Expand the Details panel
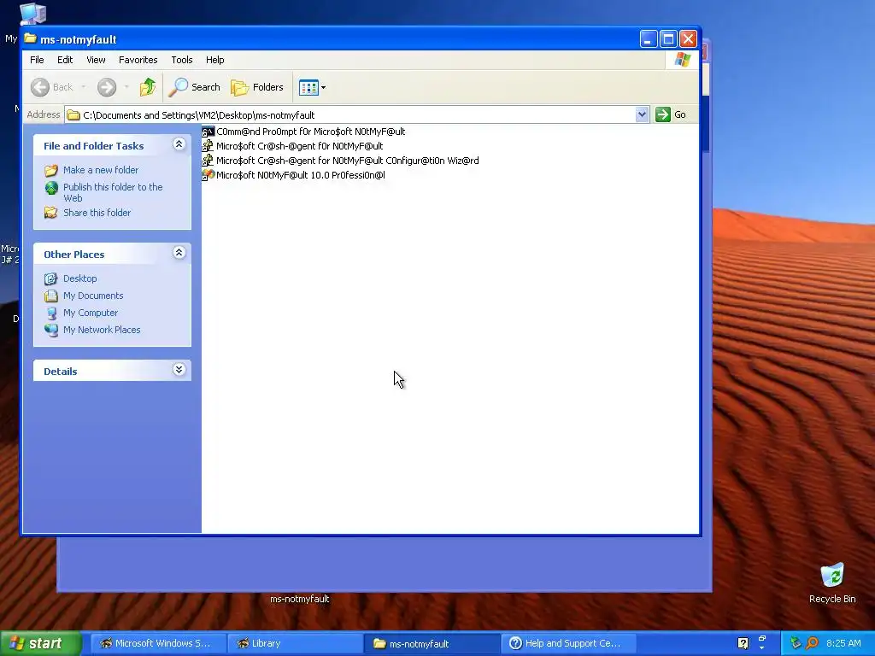Image resolution: width=875 pixels, height=656 pixels. pyautogui.click(x=179, y=369)
